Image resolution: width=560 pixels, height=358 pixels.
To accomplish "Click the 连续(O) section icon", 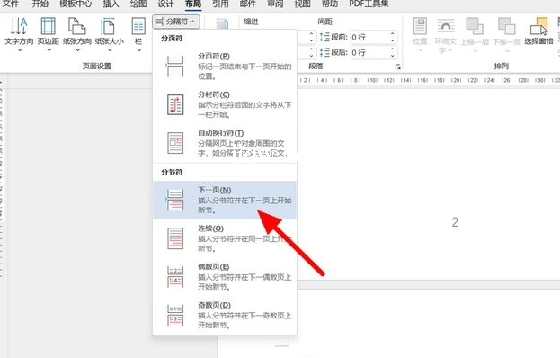I will (x=175, y=238).
